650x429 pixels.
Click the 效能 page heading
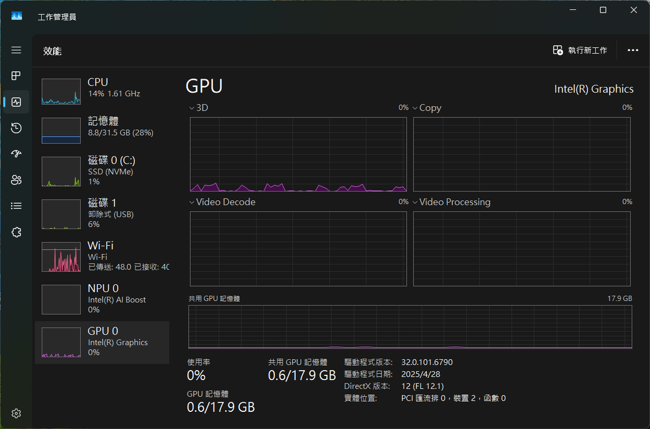point(53,51)
